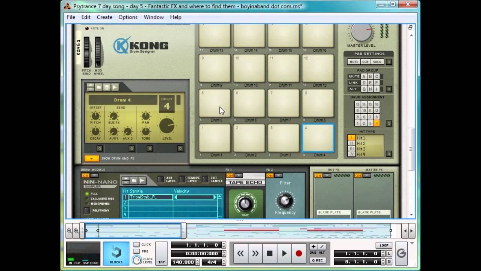Click the Tap tempo button
The image size is (481, 271).
coord(162,253)
